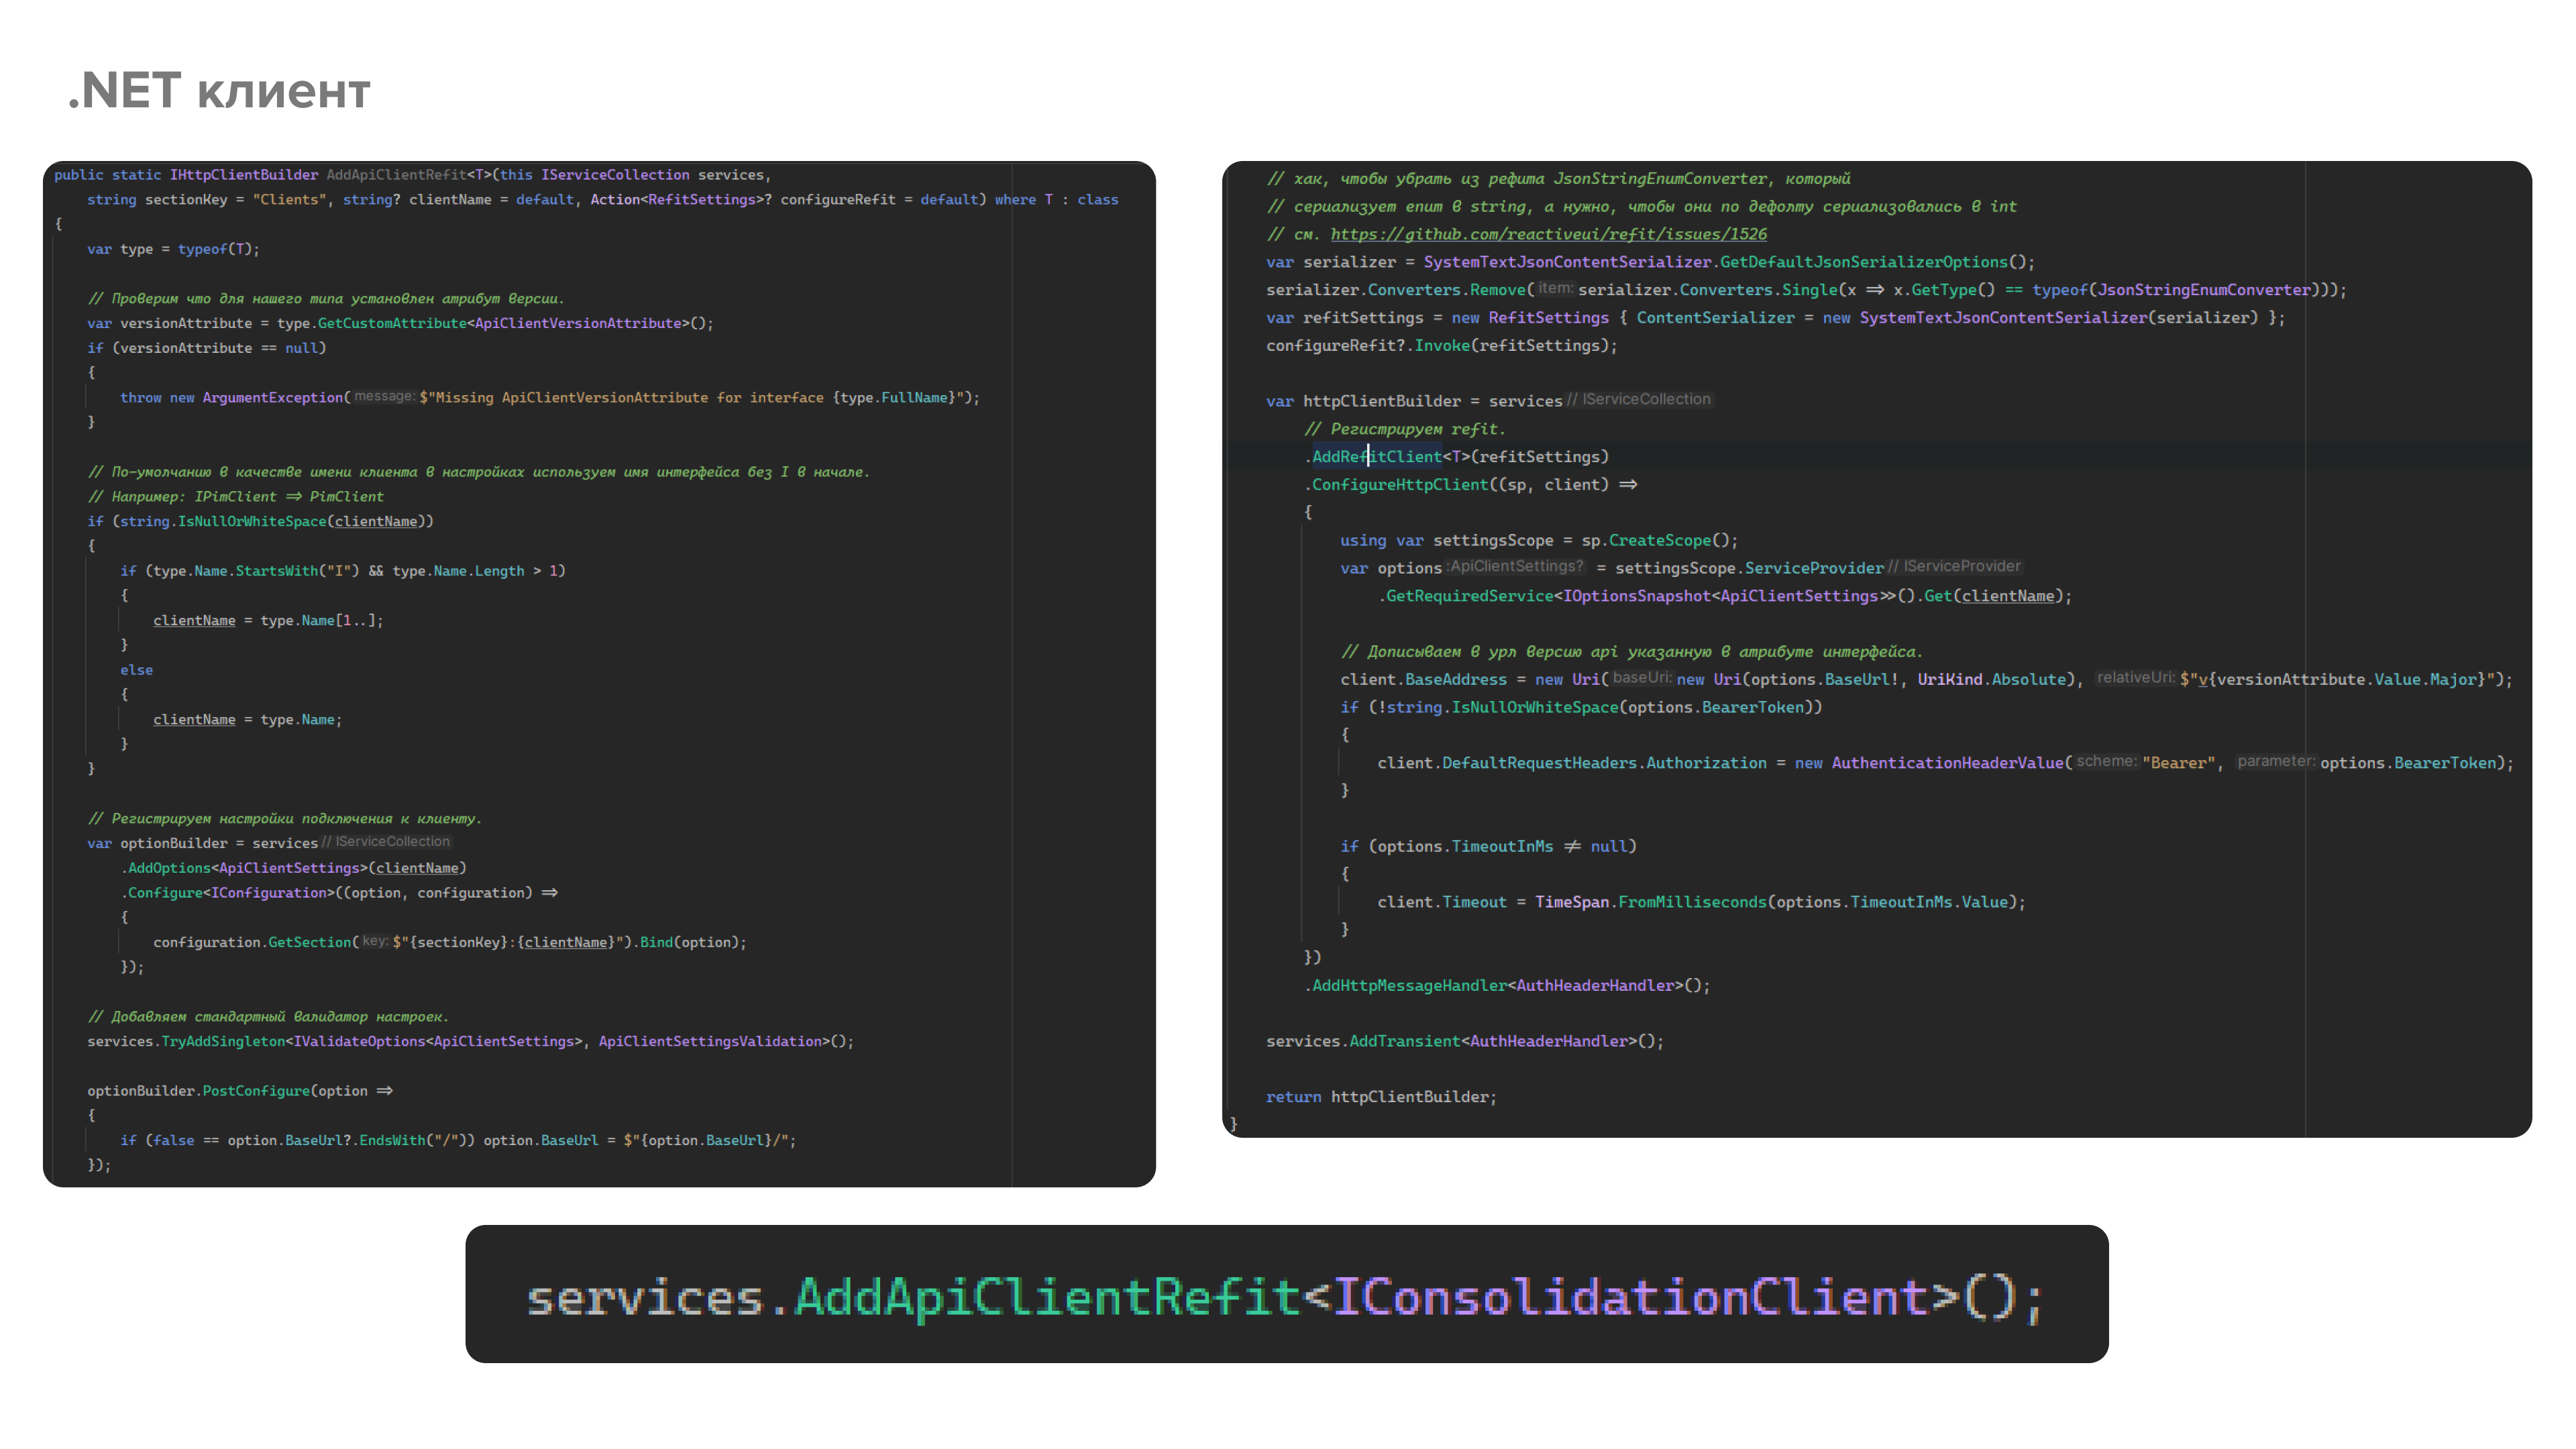Click GetCustomAttribute method call
The height and width of the screenshot is (1449, 2576).
coord(392,324)
